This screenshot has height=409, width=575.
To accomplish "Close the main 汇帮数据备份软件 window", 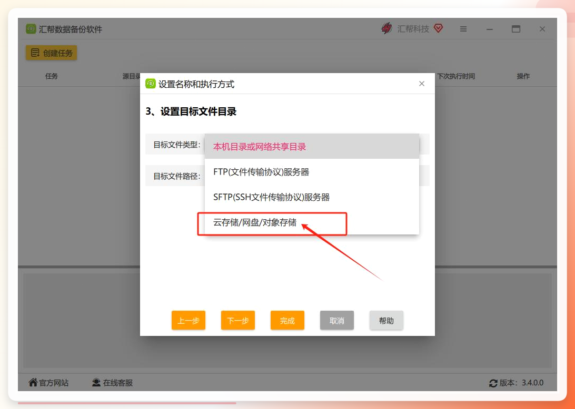I will click(x=542, y=29).
